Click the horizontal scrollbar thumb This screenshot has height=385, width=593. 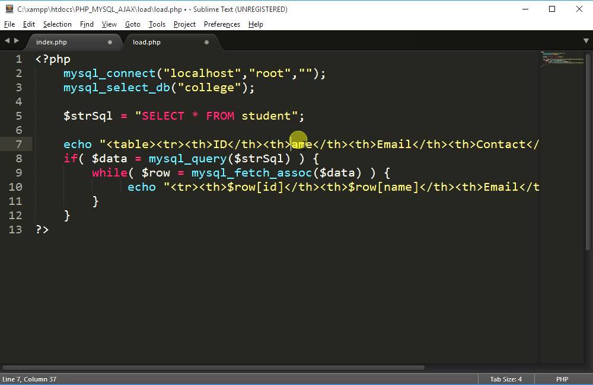(213, 367)
